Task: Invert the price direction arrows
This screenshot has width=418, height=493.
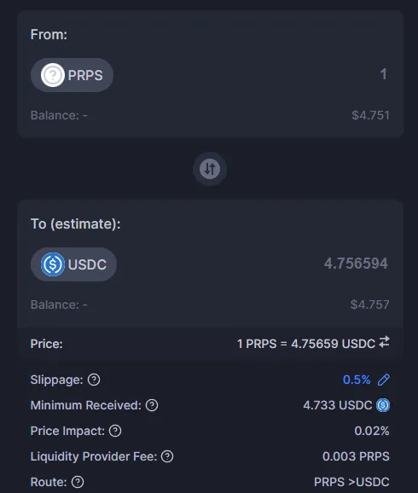Action: click(384, 342)
